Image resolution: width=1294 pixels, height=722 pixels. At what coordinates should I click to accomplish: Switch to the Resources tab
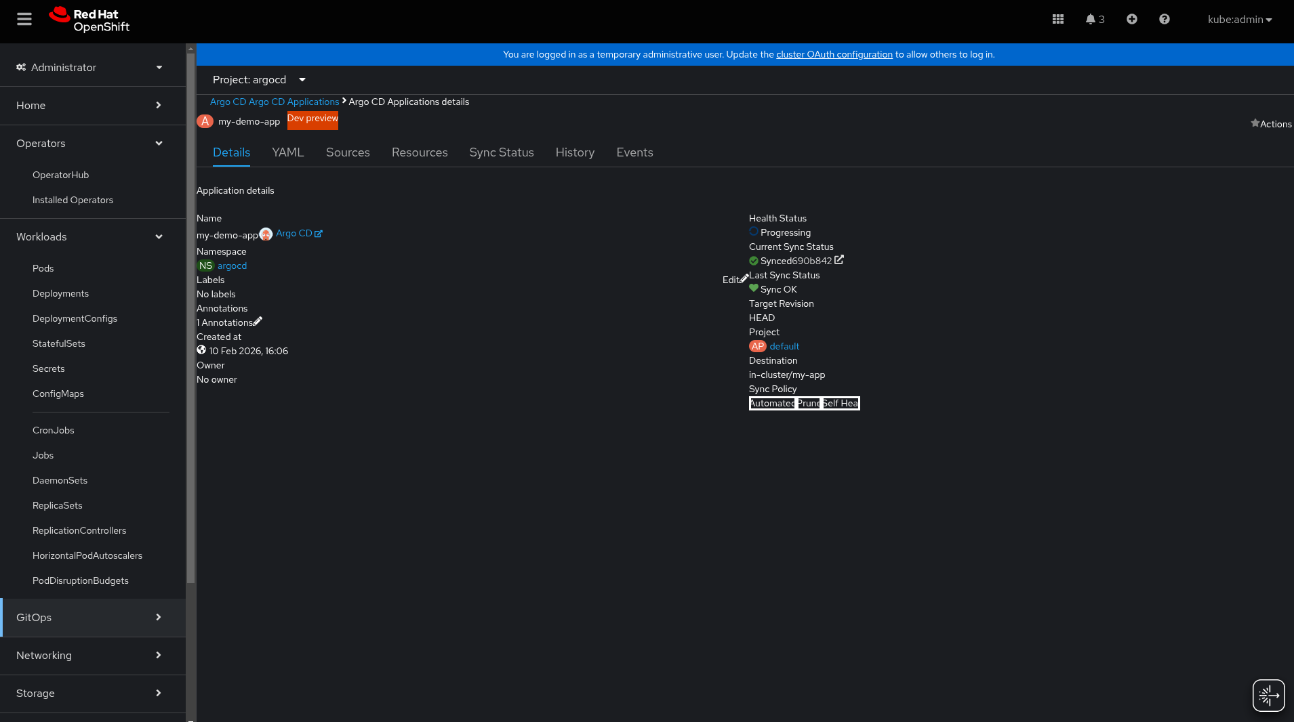pos(420,152)
